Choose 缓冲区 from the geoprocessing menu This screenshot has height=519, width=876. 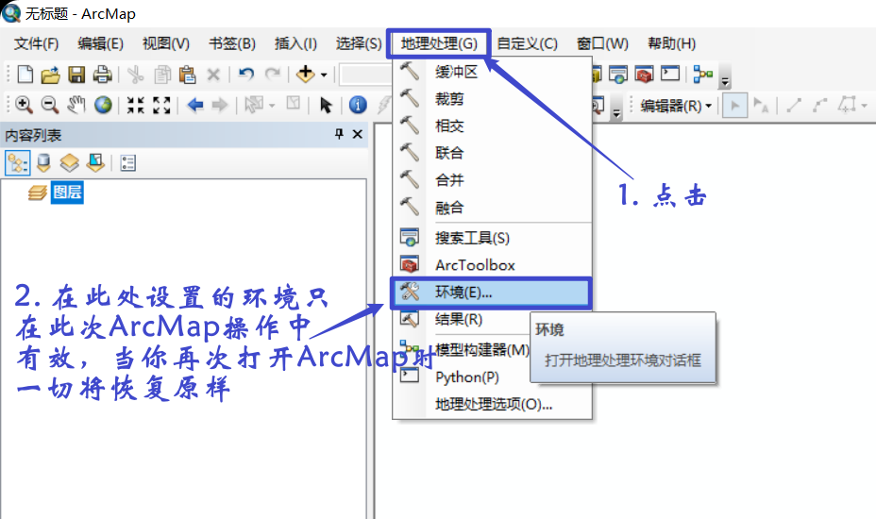(x=492, y=72)
